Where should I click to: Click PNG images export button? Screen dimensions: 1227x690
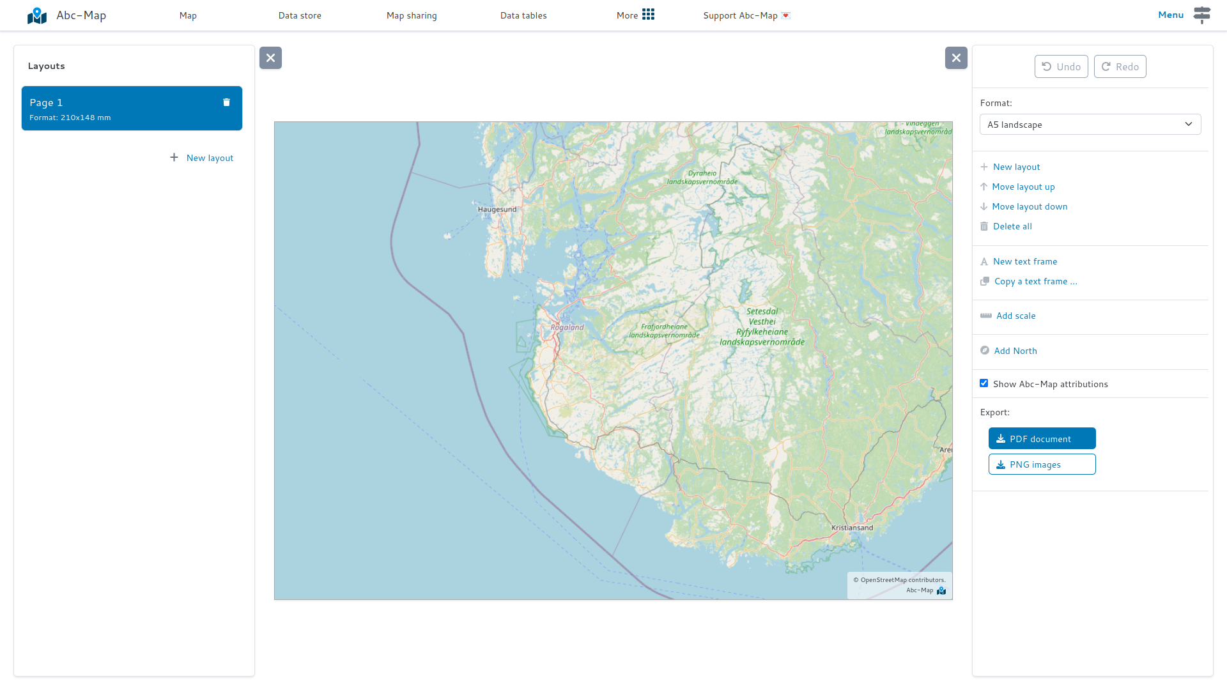(x=1042, y=463)
